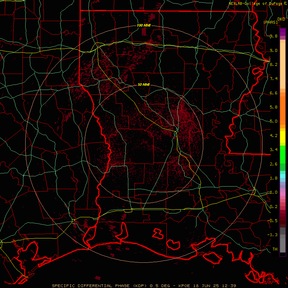The width and height of the screenshot is (288, 288).
Task: Click the 0.5 DEG elevation text in caption
Action: click(x=159, y=286)
